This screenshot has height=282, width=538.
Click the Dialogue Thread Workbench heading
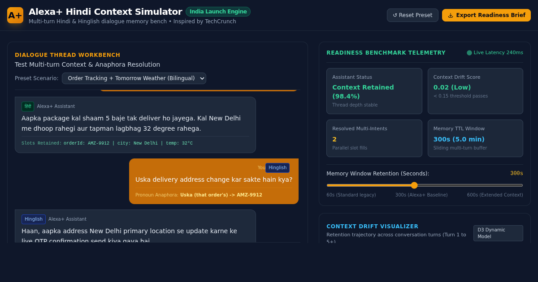click(x=68, y=55)
